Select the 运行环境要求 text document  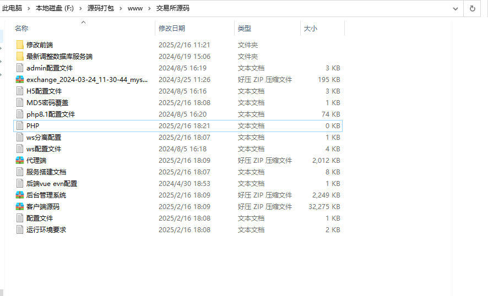point(46,229)
